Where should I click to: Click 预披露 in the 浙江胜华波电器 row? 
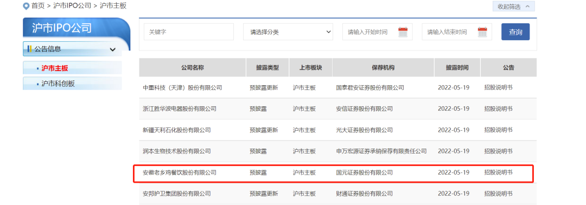click(x=258, y=108)
